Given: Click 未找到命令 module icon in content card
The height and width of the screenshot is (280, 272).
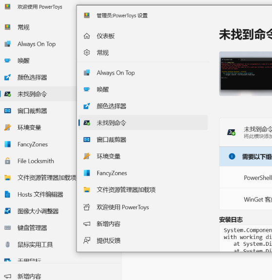Looking at the screenshot, I should pos(232,132).
